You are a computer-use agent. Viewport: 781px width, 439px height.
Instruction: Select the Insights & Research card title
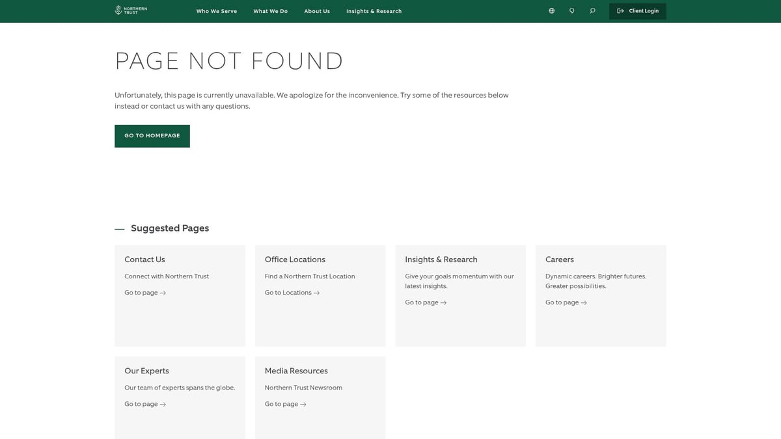click(x=441, y=259)
